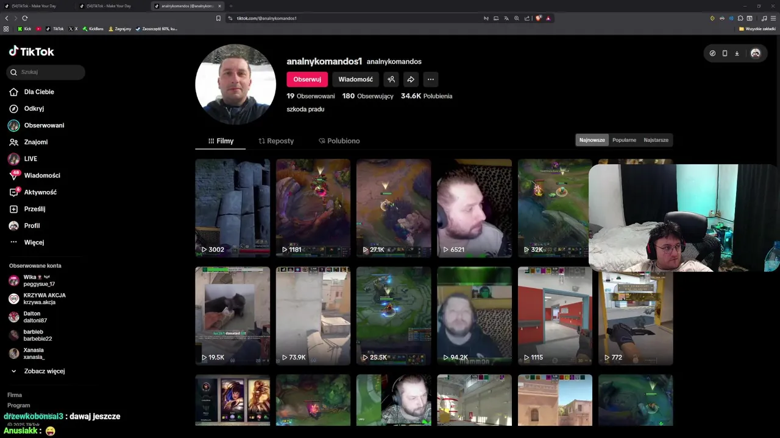Switch to the Reposty tab

(x=276, y=141)
